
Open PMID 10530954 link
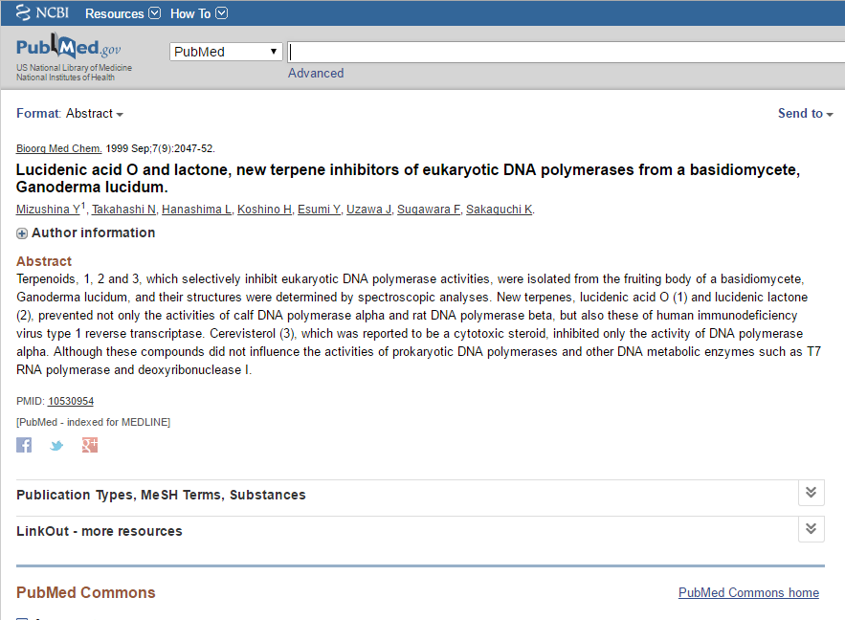[71, 402]
